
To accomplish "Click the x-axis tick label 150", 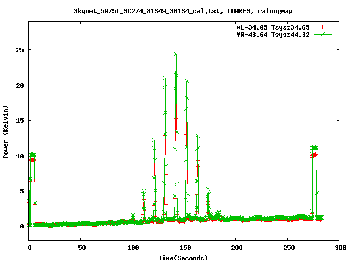I will coord(185,248).
